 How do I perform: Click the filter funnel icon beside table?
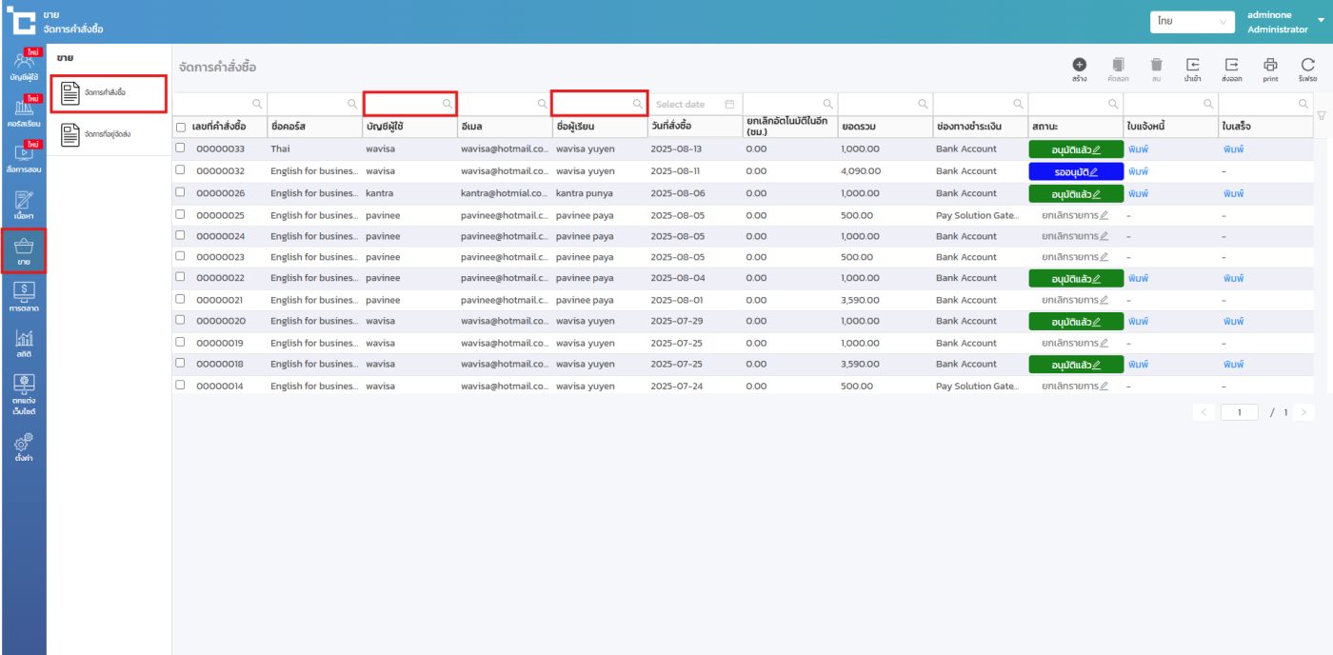1321,115
